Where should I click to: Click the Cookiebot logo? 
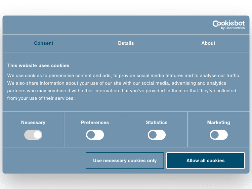coord(228,23)
